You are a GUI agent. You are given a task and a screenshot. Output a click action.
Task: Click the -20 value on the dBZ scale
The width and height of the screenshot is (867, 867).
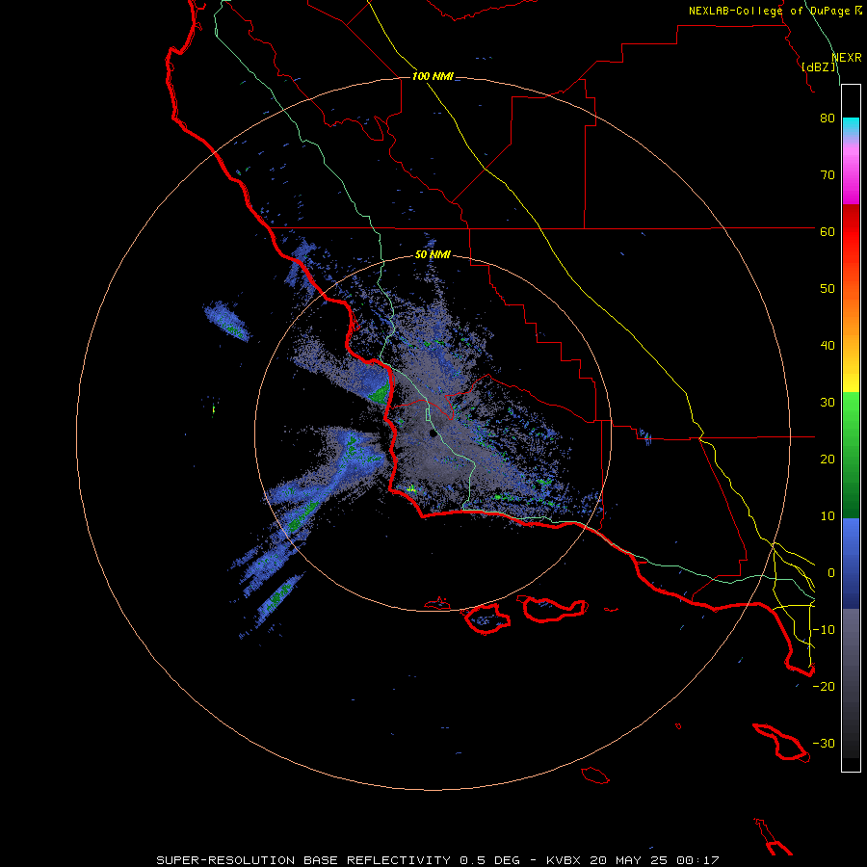pos(824,687)
